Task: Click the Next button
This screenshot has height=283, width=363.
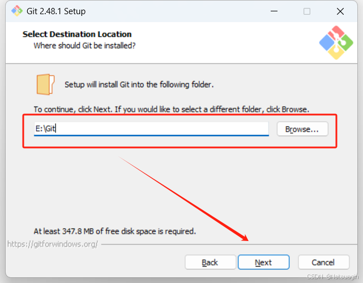Action: pyautogui.click(x=263, y=262)
